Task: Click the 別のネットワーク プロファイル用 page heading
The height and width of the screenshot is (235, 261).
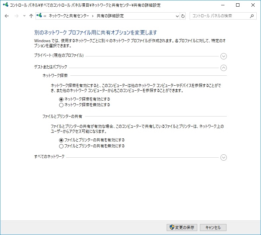Action: [96, 33]
